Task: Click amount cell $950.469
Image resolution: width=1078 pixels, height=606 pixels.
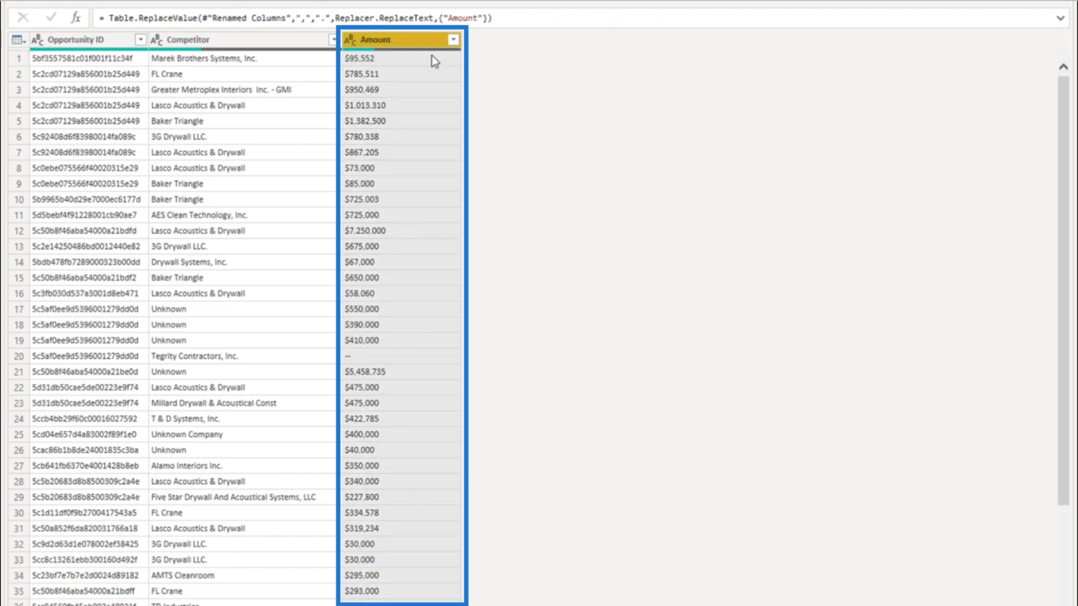Action: click(x=362, y=90)
